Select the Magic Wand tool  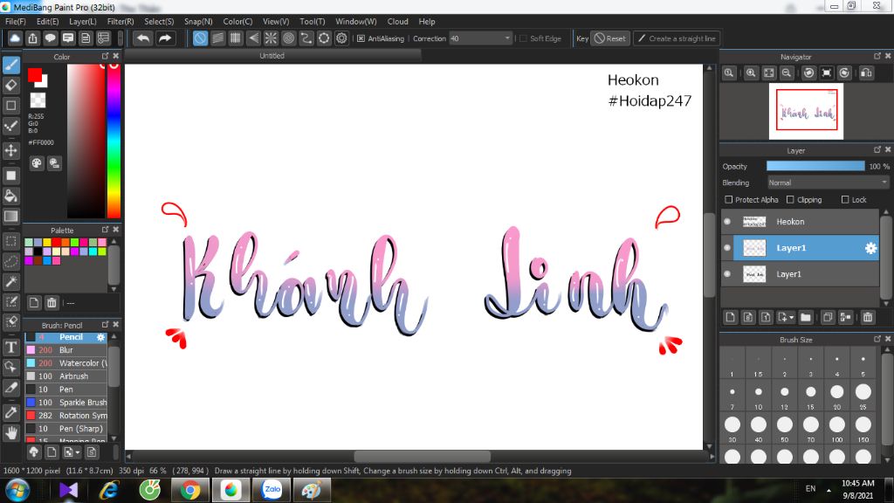click(10, 282)
